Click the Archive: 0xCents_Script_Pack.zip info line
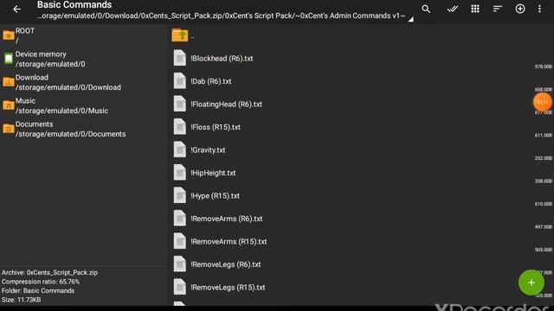Viewport: 554px width, 311px height. click(49, 273)
